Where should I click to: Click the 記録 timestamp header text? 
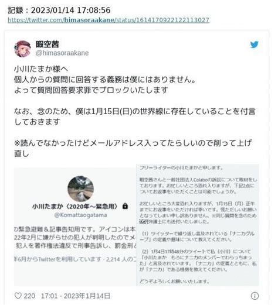click(x=59, y=11)
